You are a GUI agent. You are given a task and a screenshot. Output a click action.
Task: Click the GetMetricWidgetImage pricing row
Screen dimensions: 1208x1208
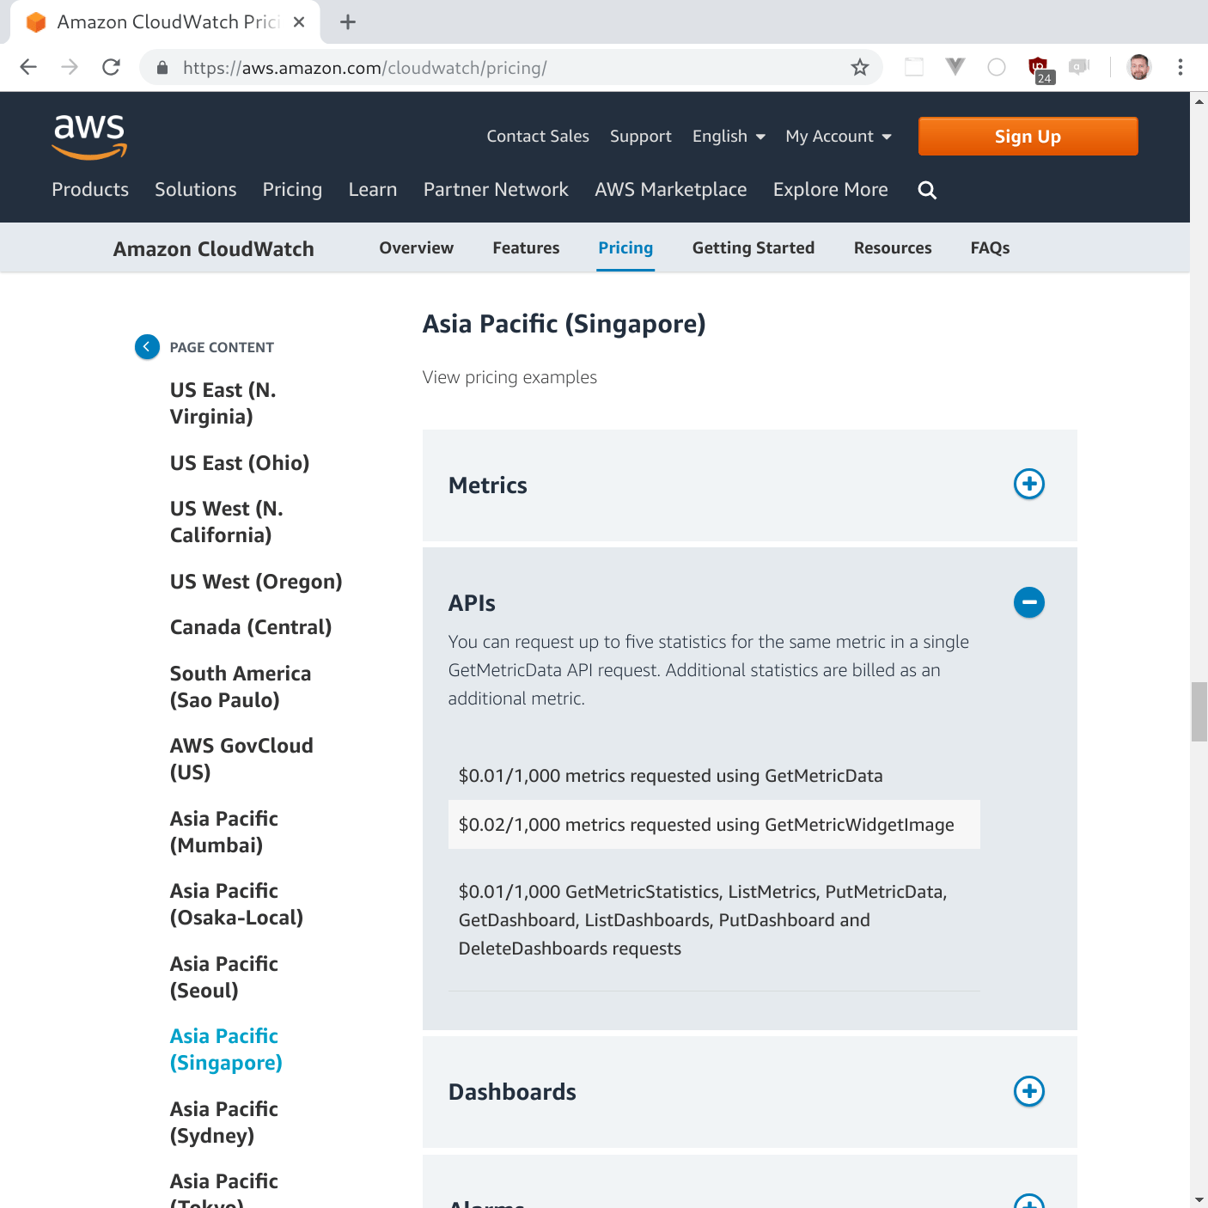coord(714,825)
